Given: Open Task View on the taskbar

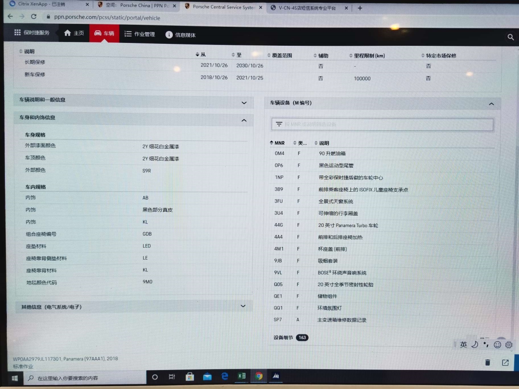Looking at the screenshot, I should (172, 377).
